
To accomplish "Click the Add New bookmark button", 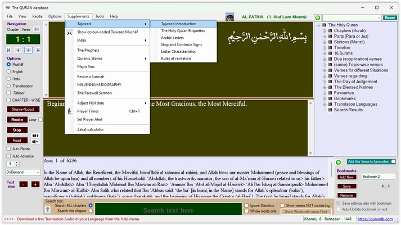I will (346, 177).
